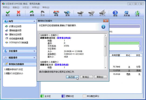The height and width of the screenshot is (100, 146).
Task: Click the 取消(C) button in dialog
Action: point(86,77)
